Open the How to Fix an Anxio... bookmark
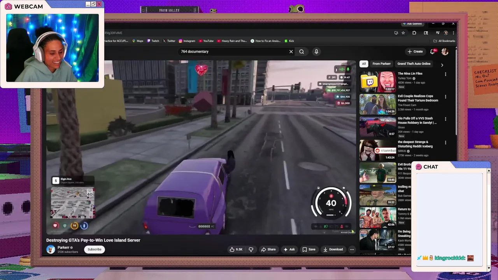 click(x=266, y=41)
